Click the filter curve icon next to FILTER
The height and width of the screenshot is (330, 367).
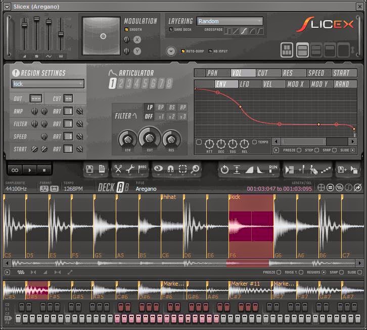tap(135, 116)
